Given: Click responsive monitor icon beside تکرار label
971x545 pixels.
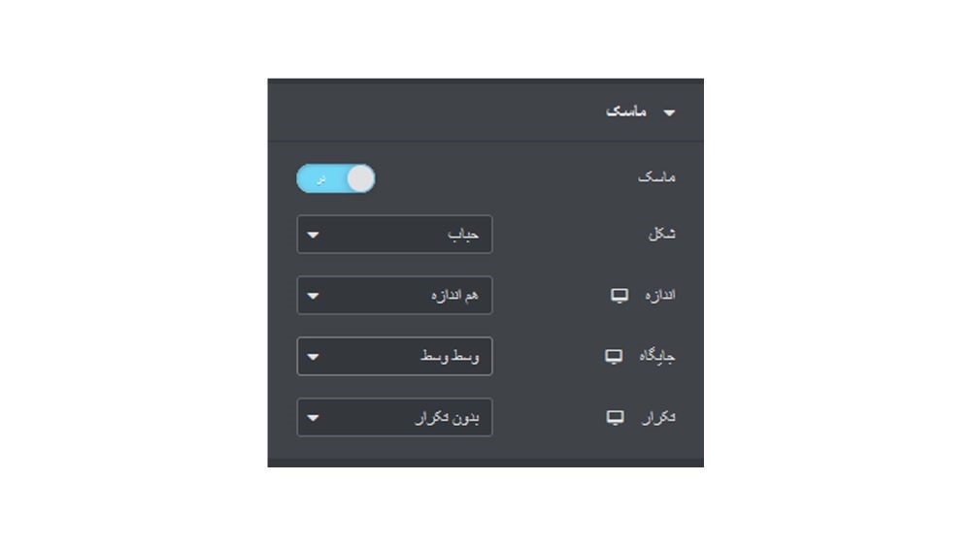Looking at the screenshot, I should tap(615, 418).
